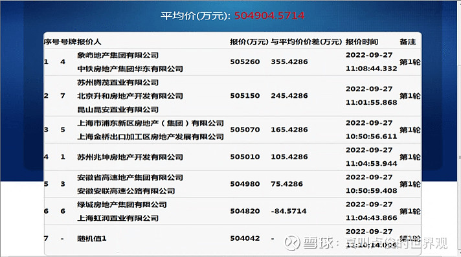The width and height of the screenshot is (461, 257).
Task: Select bidder 上海虹润置业有限公司
Action: [x=118, y=218]
